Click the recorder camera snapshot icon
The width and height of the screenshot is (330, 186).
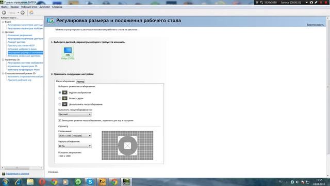311,2
